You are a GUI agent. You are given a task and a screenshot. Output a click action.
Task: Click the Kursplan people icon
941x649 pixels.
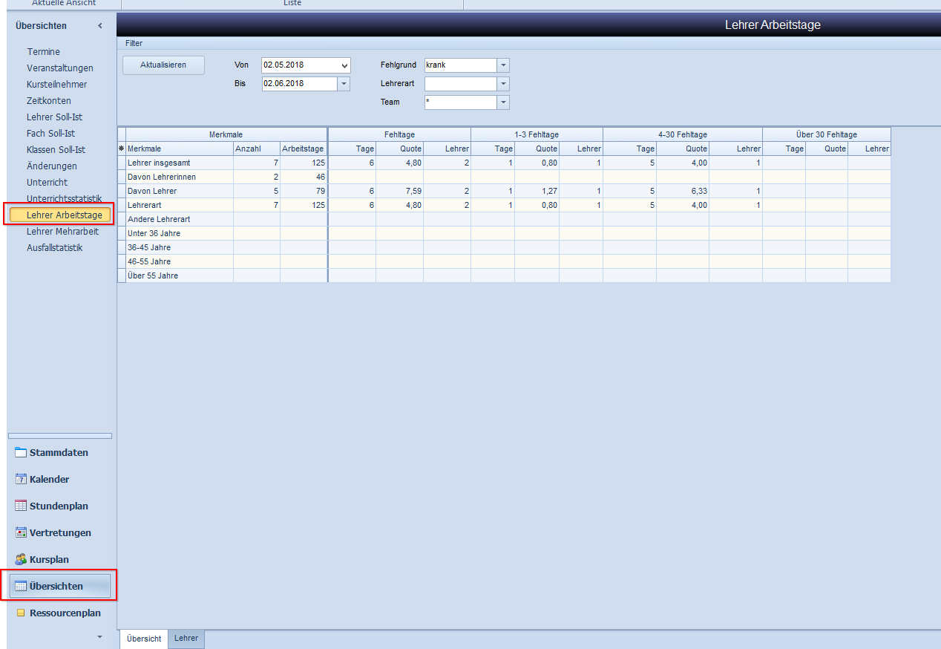[21, 559]
